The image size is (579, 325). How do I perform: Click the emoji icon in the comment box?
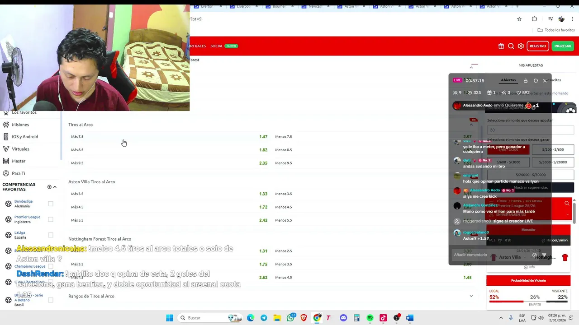pyautogui.click(x=535, y=255)
